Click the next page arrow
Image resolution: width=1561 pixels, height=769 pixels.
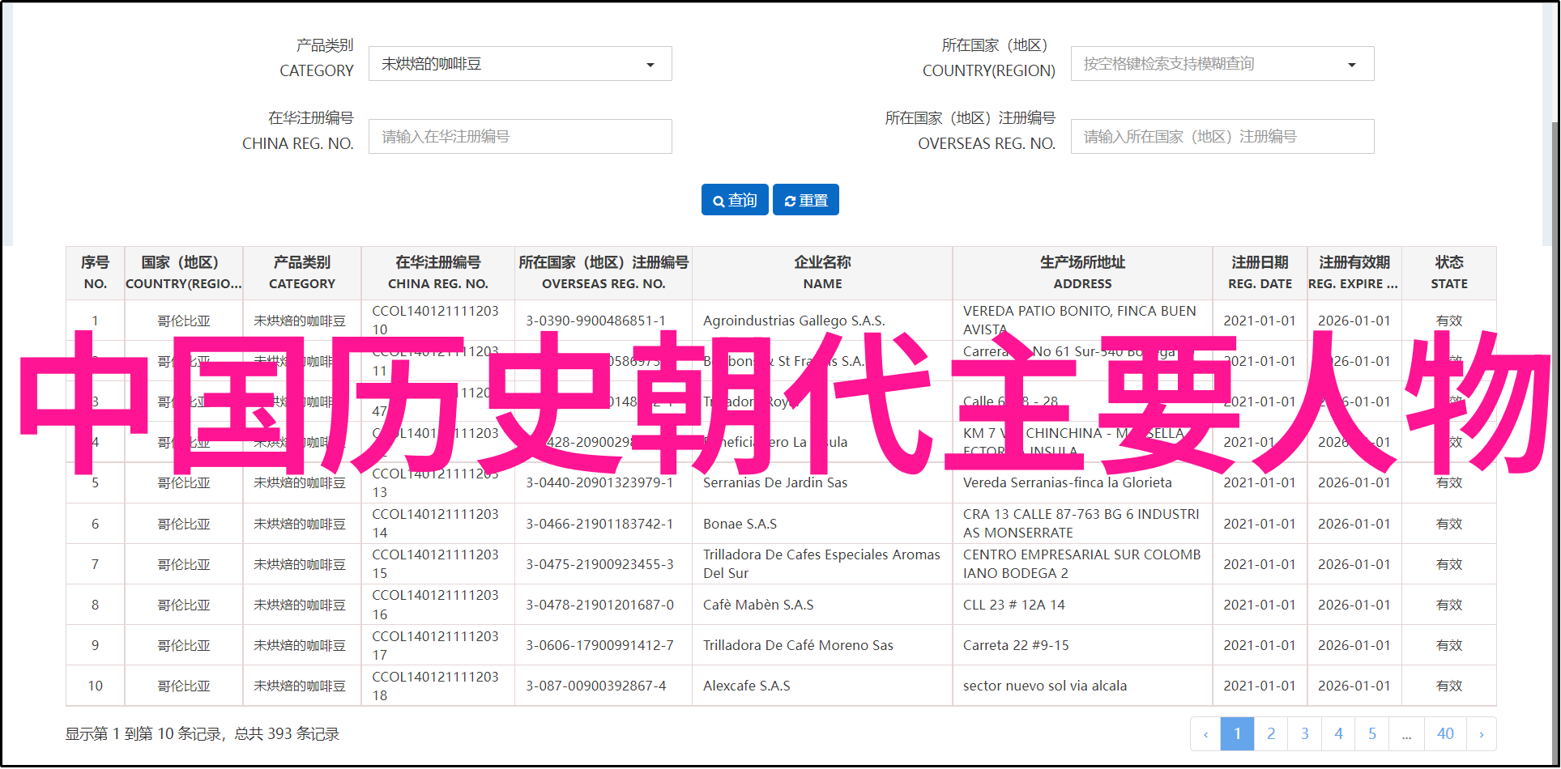point(1481,734)
